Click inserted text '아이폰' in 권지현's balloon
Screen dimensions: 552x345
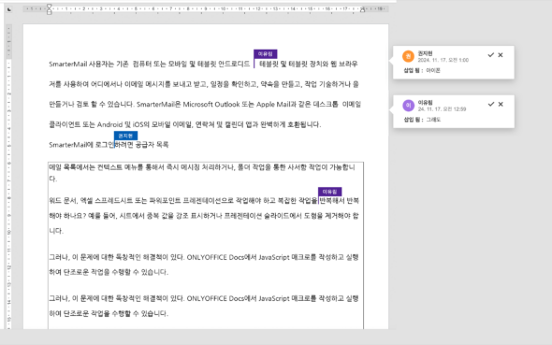pyautogui.click(x=433, y=71)
